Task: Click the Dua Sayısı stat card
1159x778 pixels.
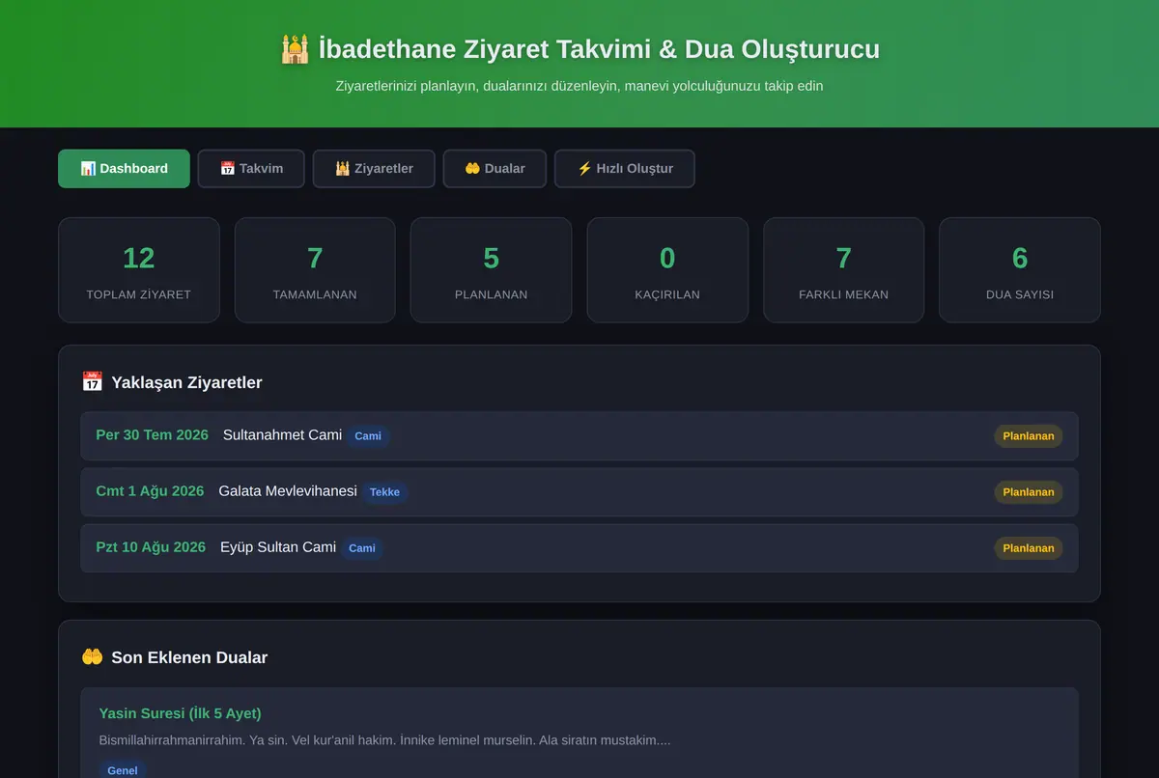Action: (x=1020, y=270)
